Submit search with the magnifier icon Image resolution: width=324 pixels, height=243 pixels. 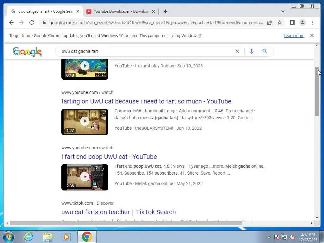[265, 51]
